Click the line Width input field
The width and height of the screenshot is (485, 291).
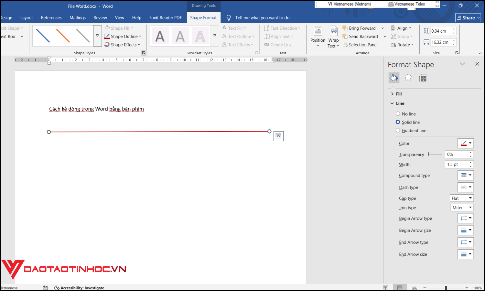pyautogui.click(x=456, y=165)
